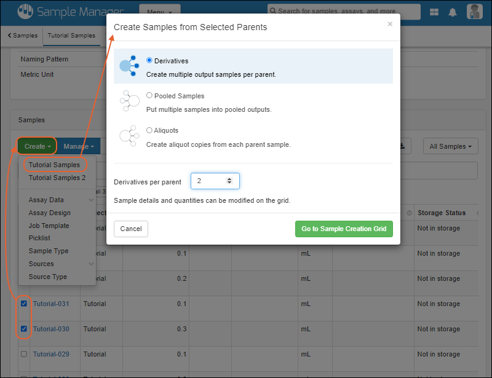Viewport: 492px width, 378px height.
Task: Select Picklist in the Create menu
Action: pos(39,238)
